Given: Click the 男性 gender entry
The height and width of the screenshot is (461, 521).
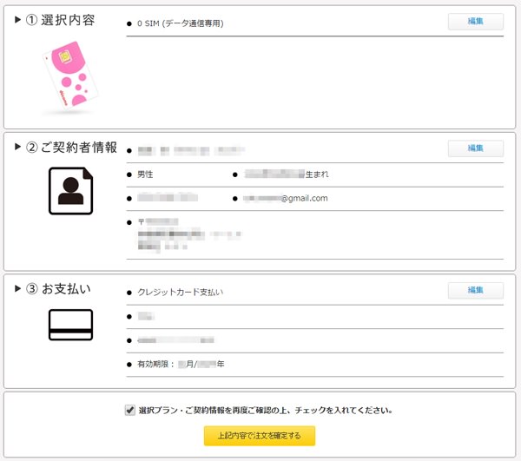Looking at the screenshot, I should point(145,175).
